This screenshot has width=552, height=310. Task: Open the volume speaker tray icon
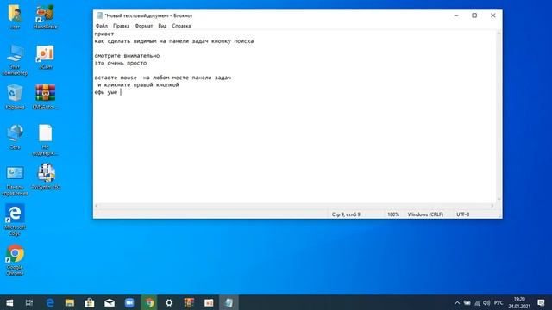point(486,302)
